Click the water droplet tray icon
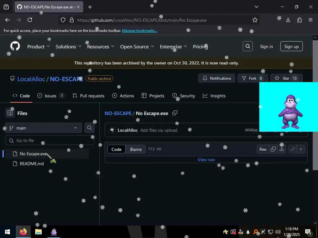 coord(248,232)
